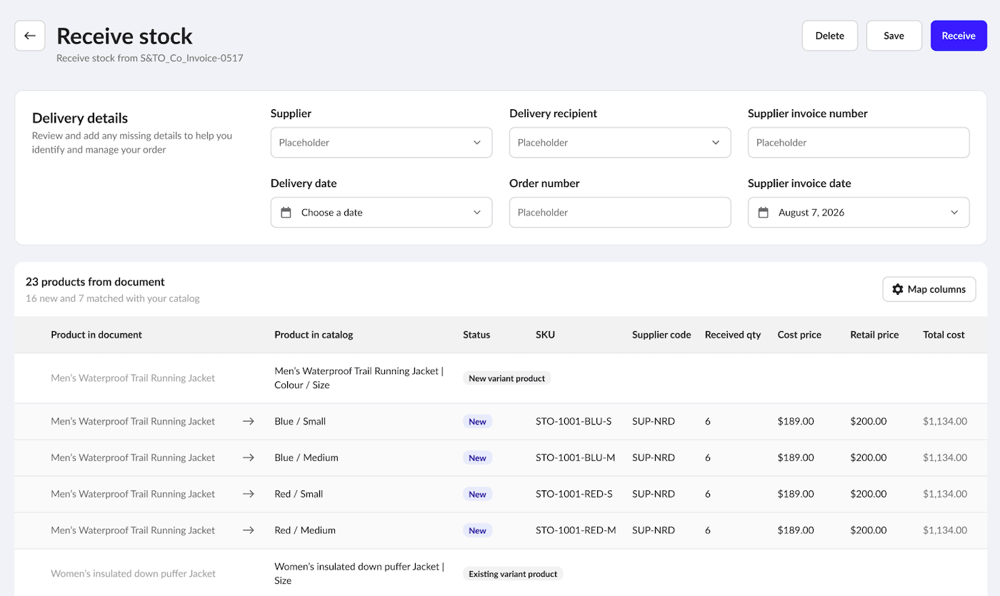The width and height of the screenshot is (1000, 596).
Task: Click the arrow icon in Blue / Small row
Action: pyautogui.click(x=249, y=421)
